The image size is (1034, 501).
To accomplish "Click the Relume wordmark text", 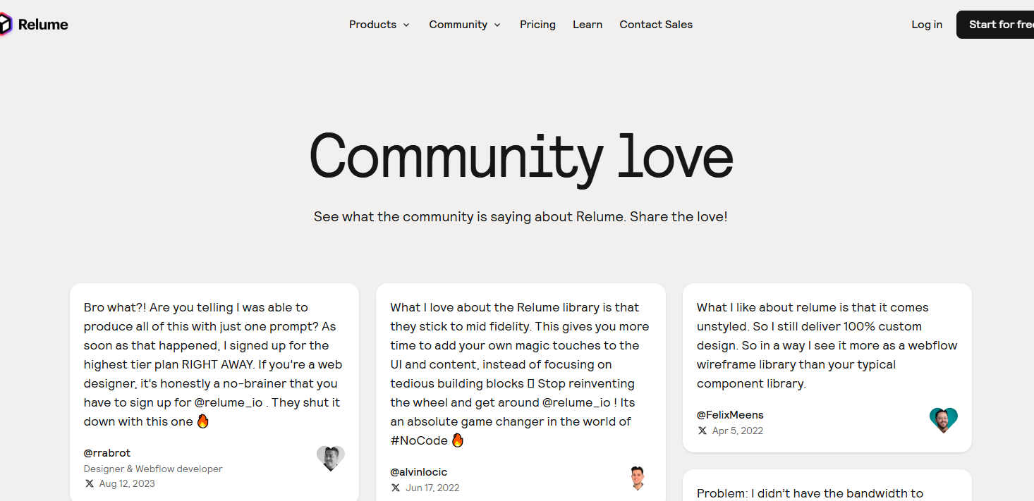I will pyautogui.click(x=43, y=25).
